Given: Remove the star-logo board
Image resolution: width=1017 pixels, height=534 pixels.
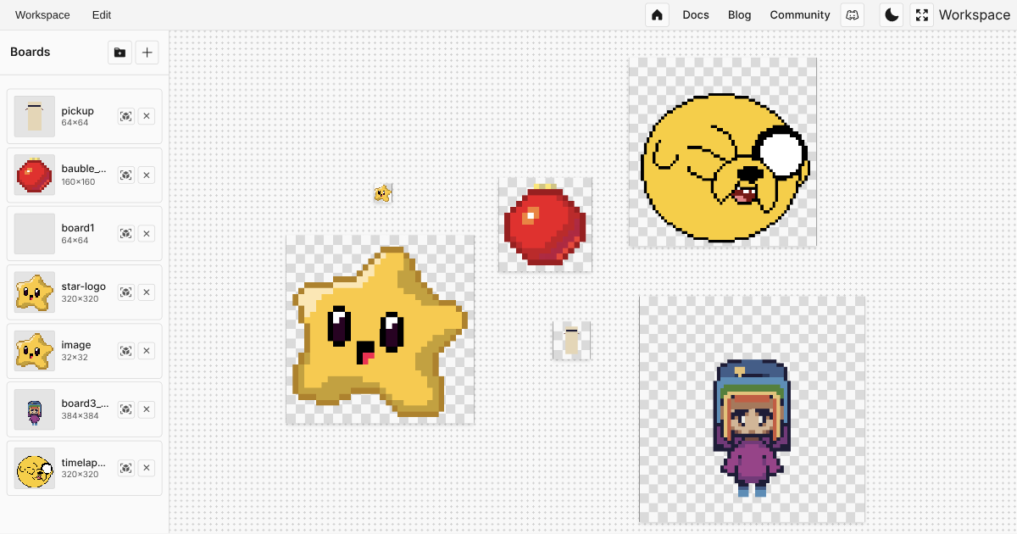Looking at the screenshot, I should [147, 292].
